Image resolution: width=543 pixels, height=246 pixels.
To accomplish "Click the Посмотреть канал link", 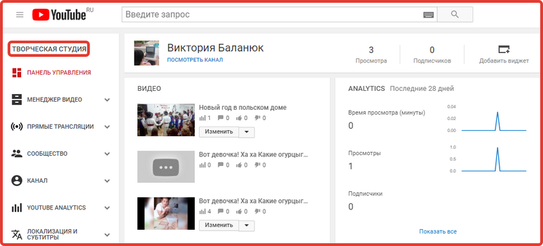I will point(195,60).
